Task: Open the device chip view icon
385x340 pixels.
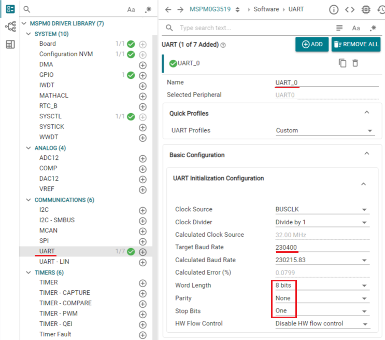Action: [366, 9]
